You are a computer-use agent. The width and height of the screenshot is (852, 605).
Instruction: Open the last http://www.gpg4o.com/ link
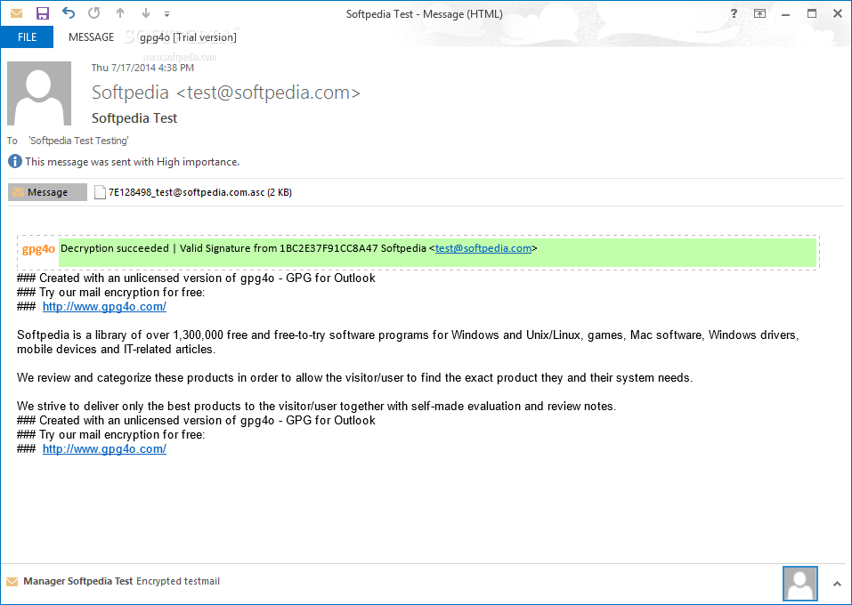pyautogui.click(x=104, y=448)
